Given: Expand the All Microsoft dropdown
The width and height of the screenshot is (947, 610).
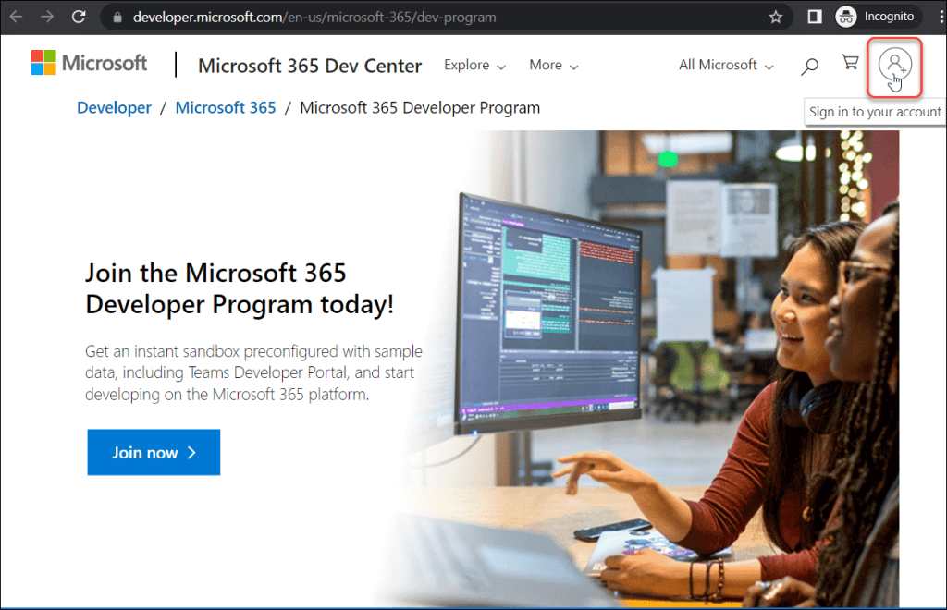Looking at the screenshot, I should click(x=726, y=66).
